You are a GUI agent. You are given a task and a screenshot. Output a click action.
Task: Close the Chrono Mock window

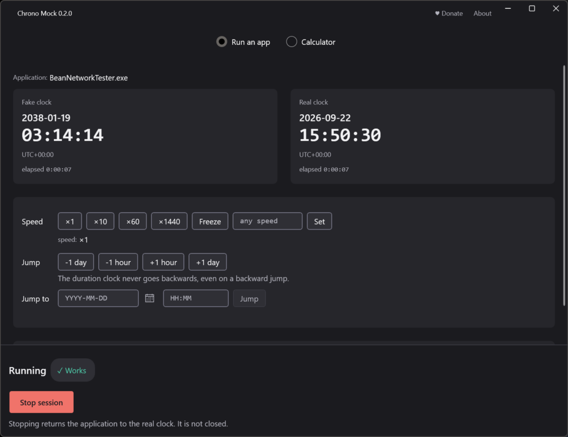click(556, 8)
